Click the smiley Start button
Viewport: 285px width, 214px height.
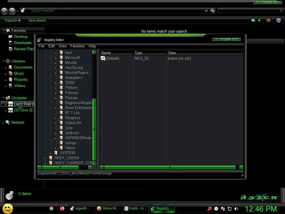click(x=8, y=208)
